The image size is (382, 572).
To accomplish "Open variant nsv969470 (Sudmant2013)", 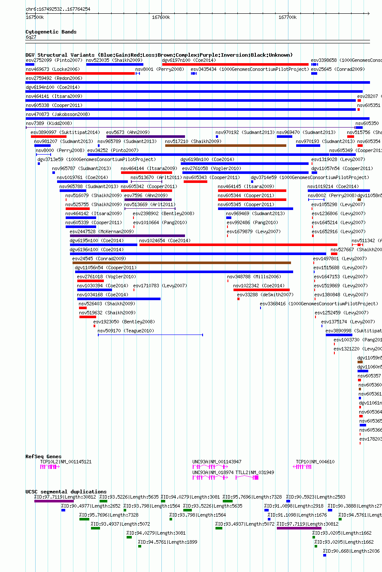I will [x=306, y=132].
